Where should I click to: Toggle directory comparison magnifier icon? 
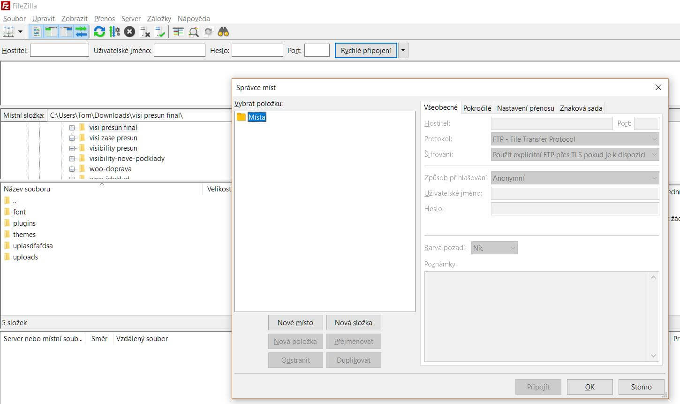click(193, 32)
